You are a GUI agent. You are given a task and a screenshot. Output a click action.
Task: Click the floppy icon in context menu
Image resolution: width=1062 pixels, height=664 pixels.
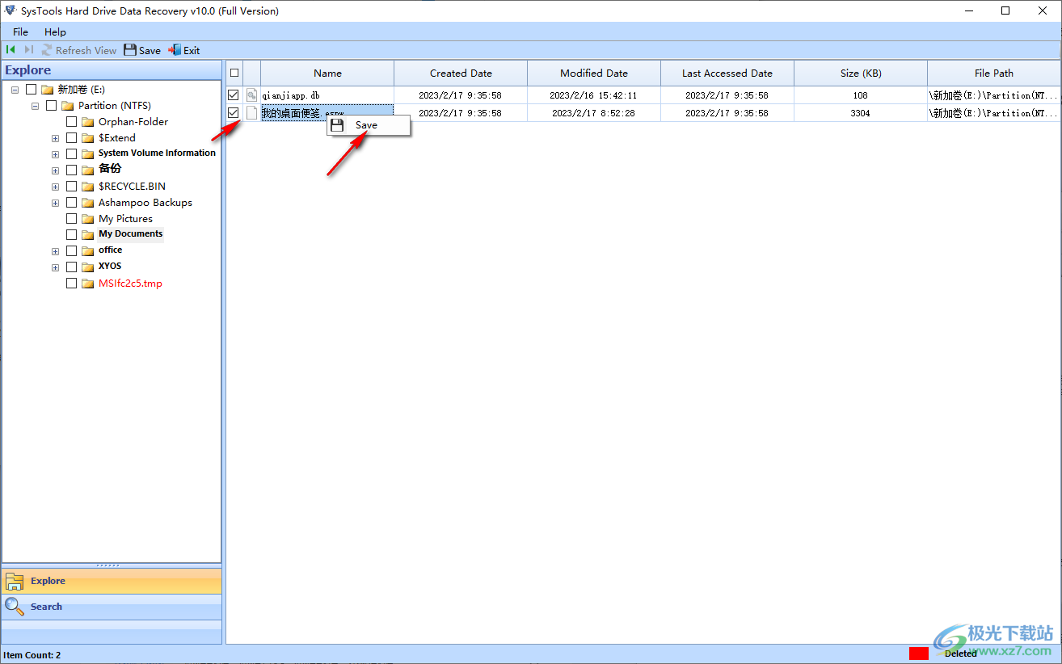tap(338, 125)
